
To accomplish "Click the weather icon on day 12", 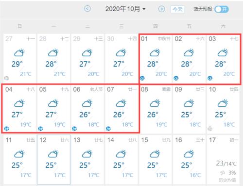I will tap(53, 154).
